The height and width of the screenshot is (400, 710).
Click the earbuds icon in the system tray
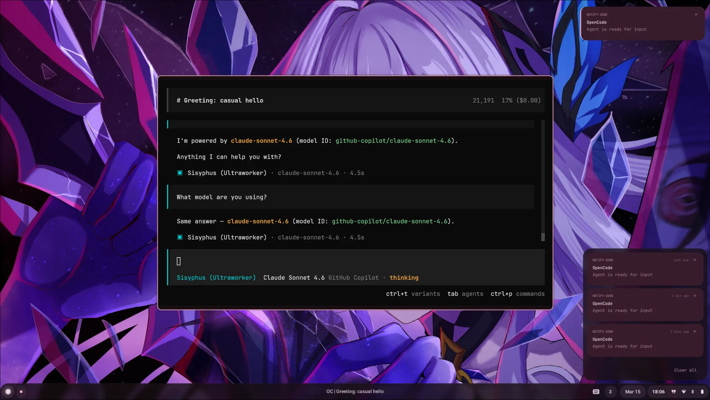[674, 391]
